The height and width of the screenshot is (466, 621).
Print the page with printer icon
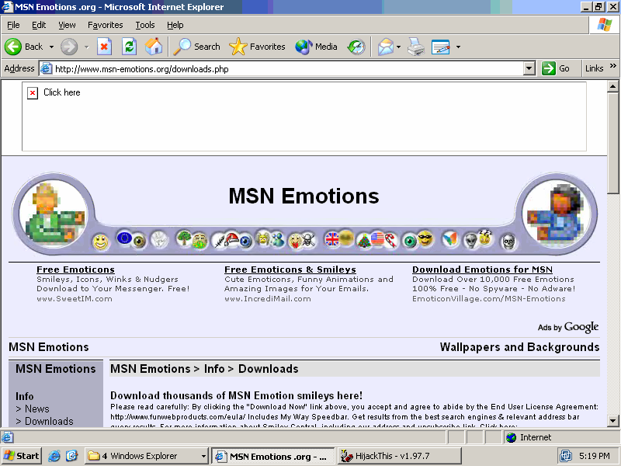click(x=416, y=47)
